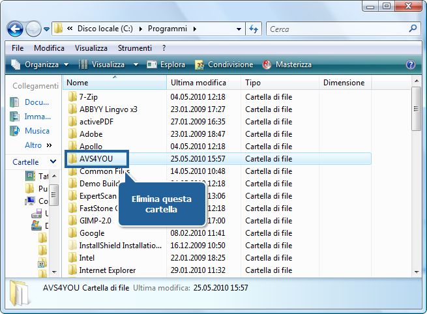Select the ExpertScan folder

coord(93,196)
